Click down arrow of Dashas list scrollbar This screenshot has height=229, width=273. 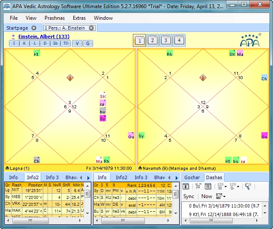tap(265, 213)
